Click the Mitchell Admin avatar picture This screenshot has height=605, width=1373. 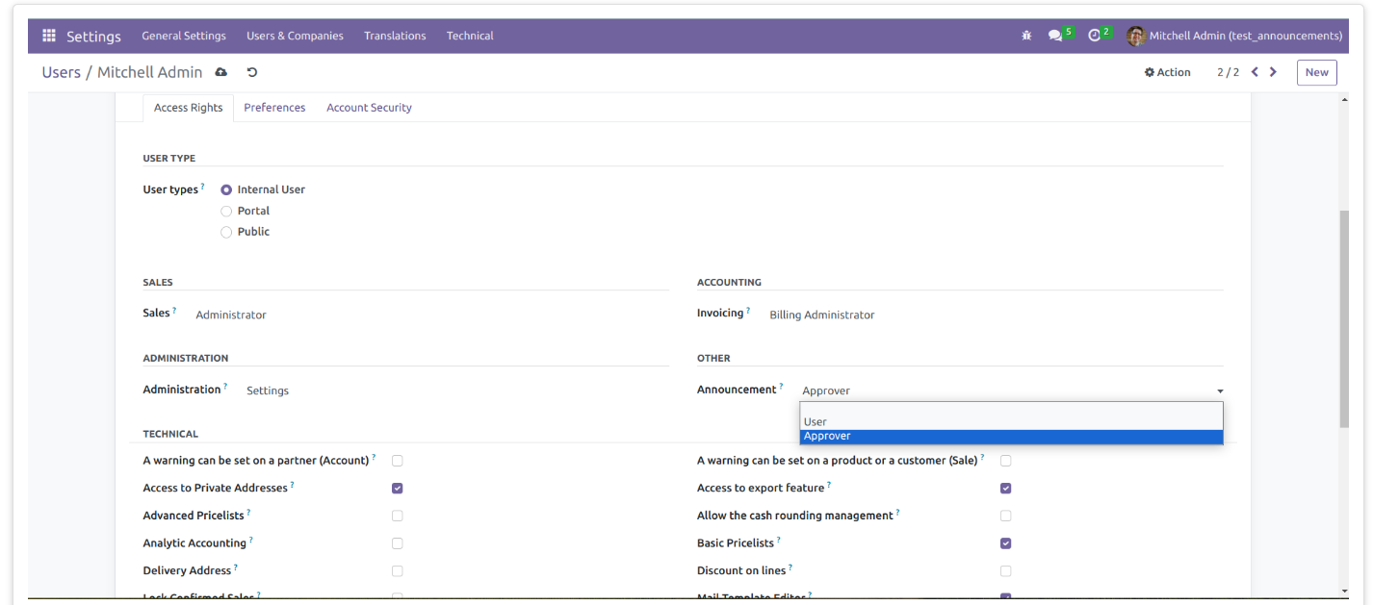[x=1136, y=36]
